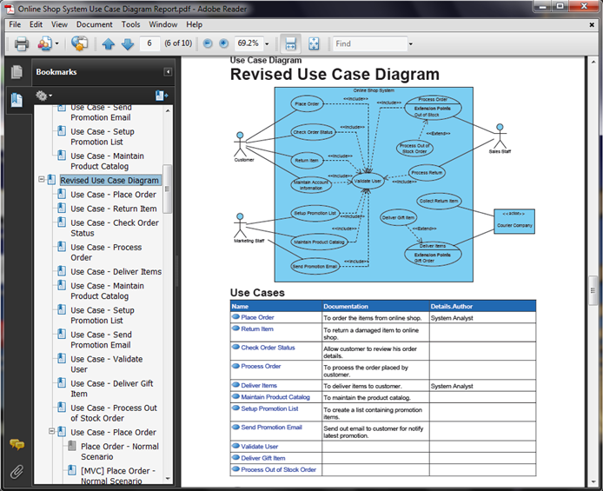Click the Send Promotion Email link
This screenshot has height=491, width=603.
click(x=271, y=428)
